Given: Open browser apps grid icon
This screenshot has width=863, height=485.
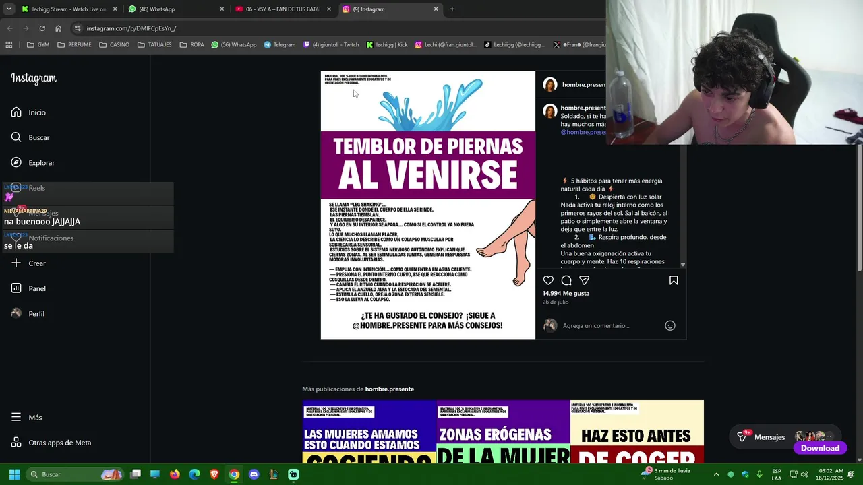Looking at the screenshot, I should [9, 45].
